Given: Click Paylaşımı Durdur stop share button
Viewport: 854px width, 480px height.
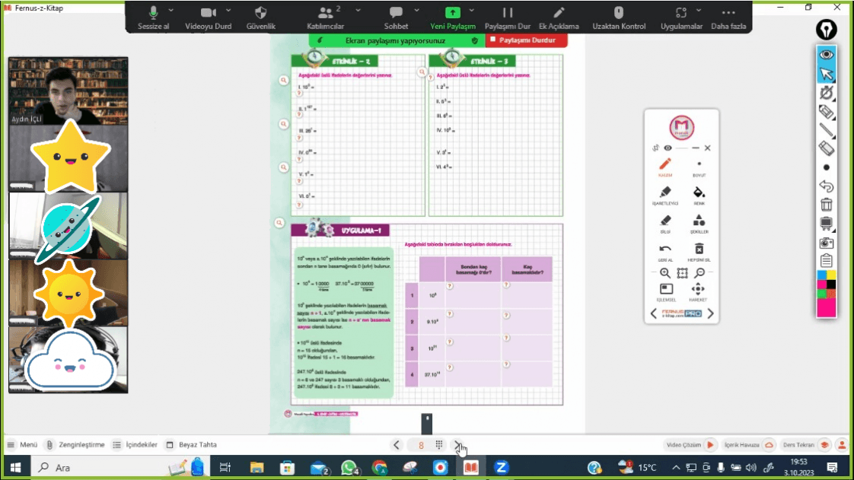Looking at the screenshot, I should [x=526, y=40].
